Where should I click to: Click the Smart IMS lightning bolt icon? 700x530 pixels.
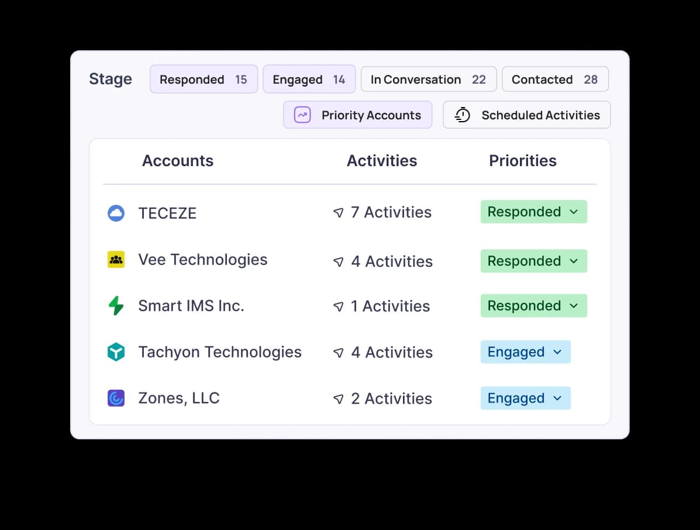click(x=116, y=305)
